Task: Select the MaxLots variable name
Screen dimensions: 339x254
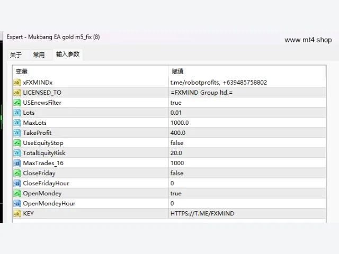Action: tap(35, 123)
